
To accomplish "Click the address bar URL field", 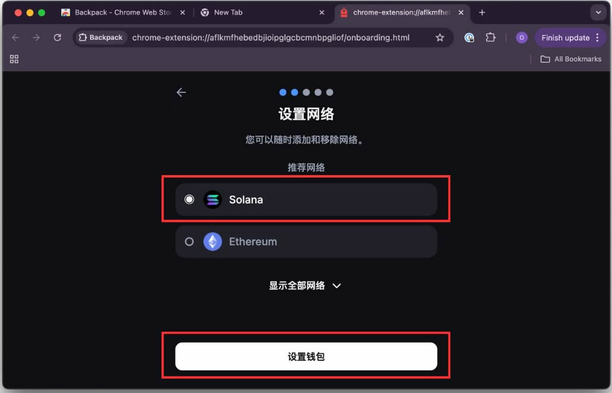I will 271,37.
